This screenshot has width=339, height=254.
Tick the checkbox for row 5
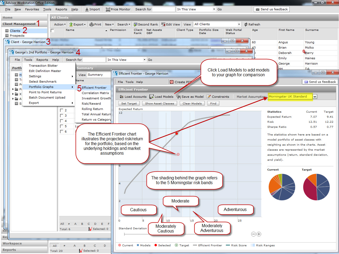pyautogui.click(x=62, y=126)
